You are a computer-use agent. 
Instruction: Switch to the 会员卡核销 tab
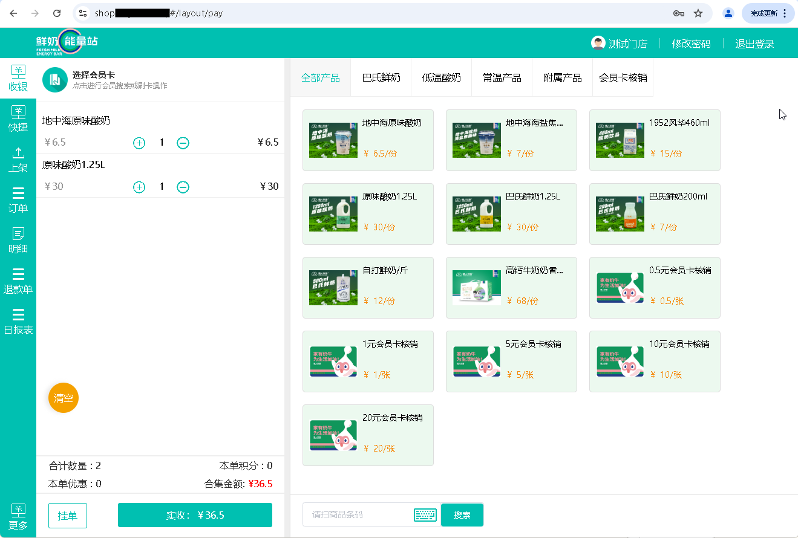pos(623,78)
